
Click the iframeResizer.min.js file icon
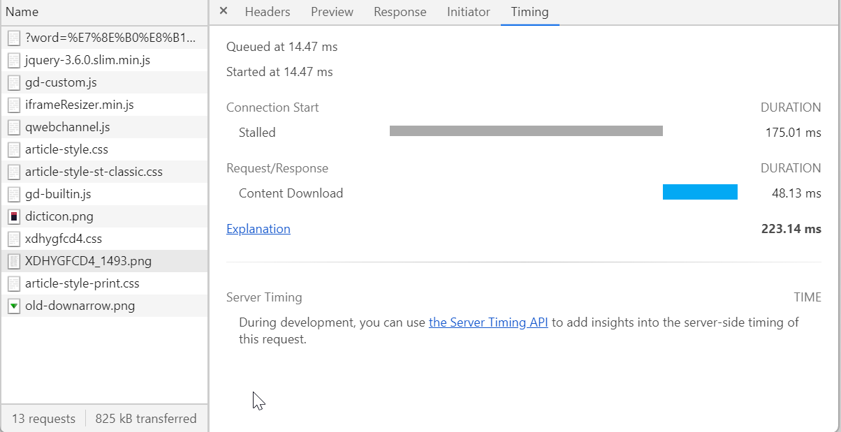14,105
